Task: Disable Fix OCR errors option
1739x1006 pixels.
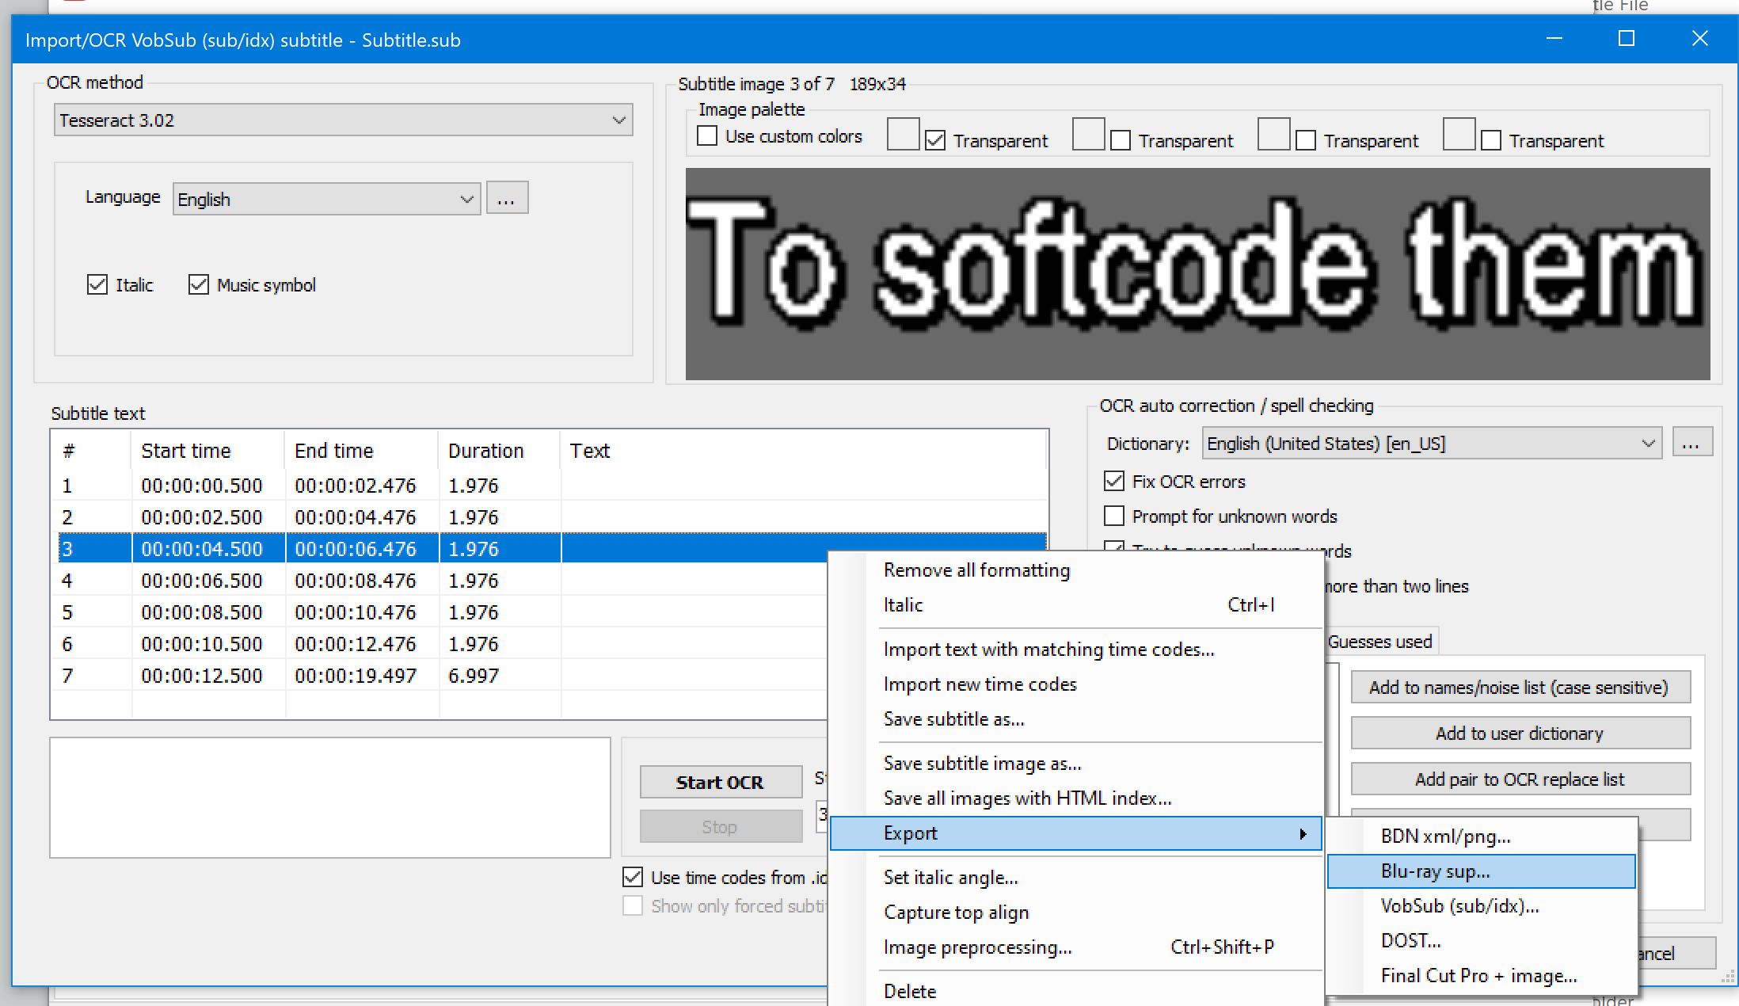Action: coord(1114,482)
